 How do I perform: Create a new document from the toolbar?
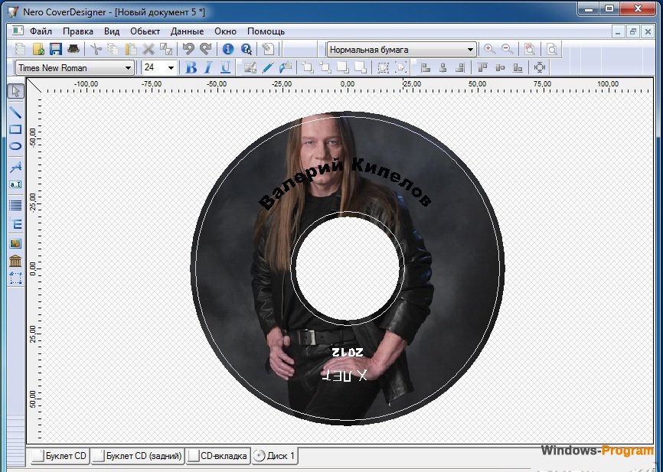21,49
